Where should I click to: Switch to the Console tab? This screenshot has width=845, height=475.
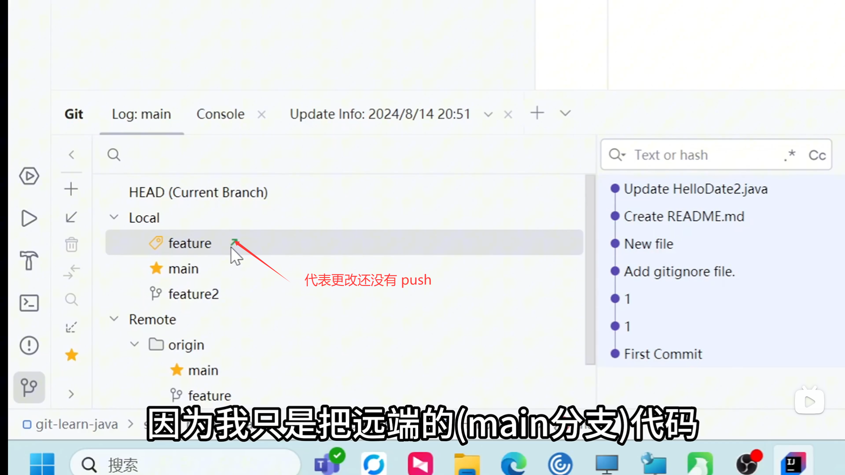click(220, 114)
